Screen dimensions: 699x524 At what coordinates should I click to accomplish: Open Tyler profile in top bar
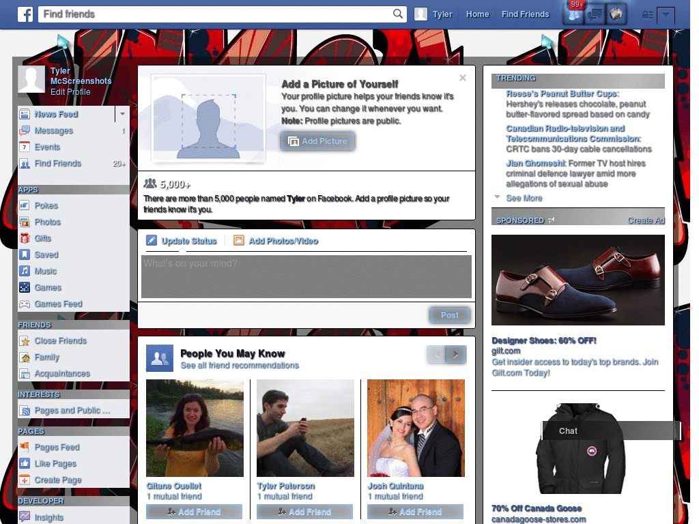click(x=433, y=14)
